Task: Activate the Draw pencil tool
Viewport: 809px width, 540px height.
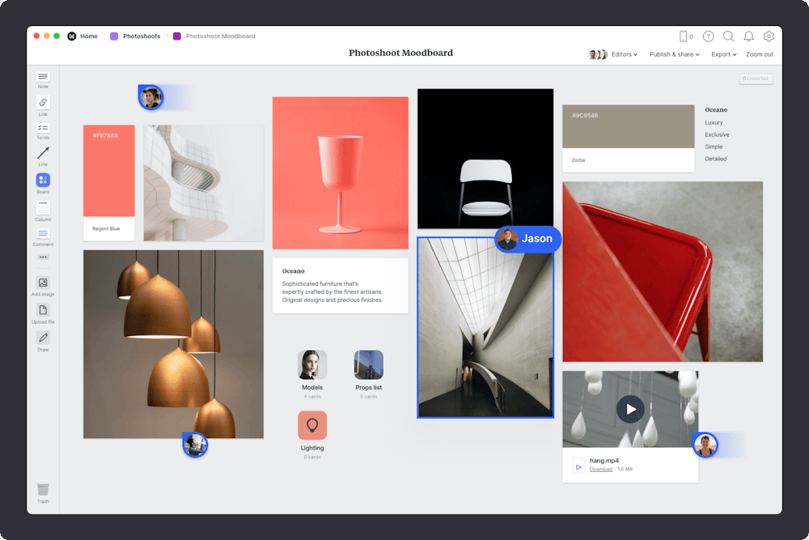Action: point(43,338)
